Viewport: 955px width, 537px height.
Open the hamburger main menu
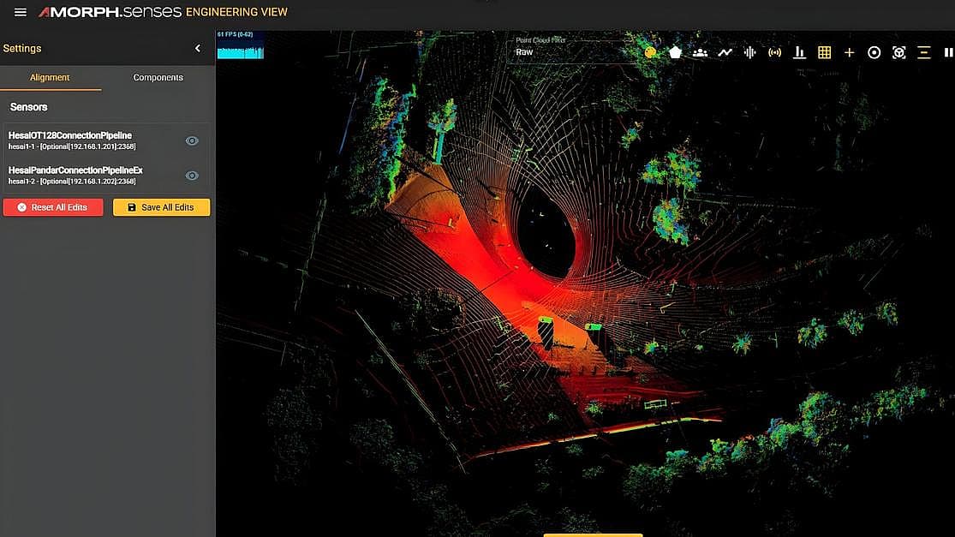pyautogui.click(x=21, y=12)
